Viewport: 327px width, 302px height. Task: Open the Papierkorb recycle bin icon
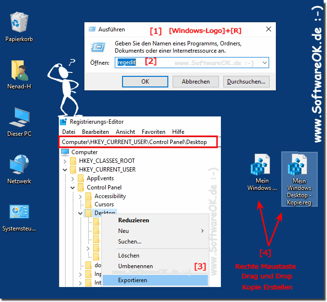pyautogui.click(x=19, y=22)
